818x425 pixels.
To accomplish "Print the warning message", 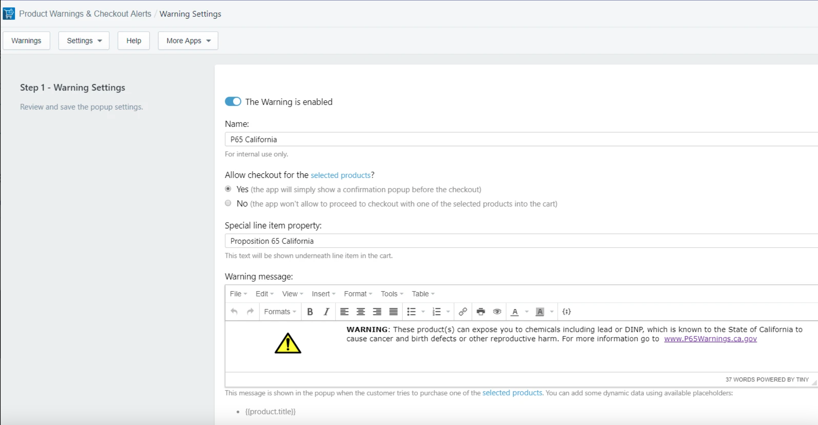I will pos(481,312).
